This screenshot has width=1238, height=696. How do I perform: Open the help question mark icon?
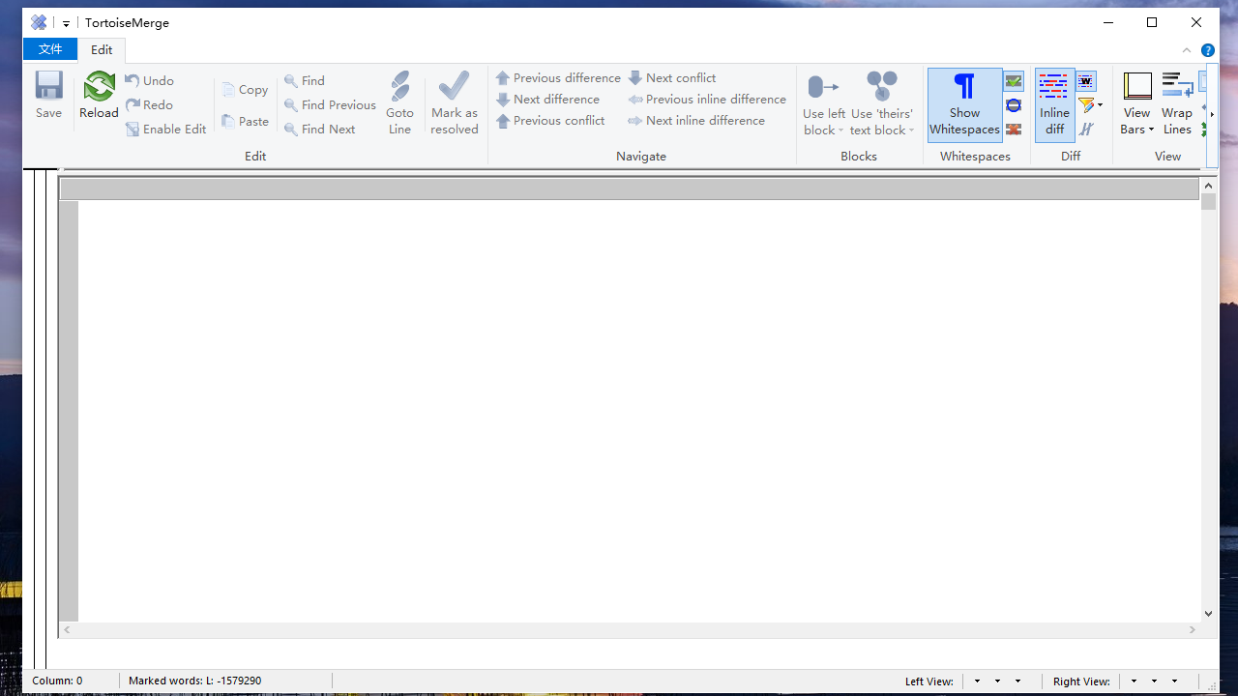point(1208,50)
